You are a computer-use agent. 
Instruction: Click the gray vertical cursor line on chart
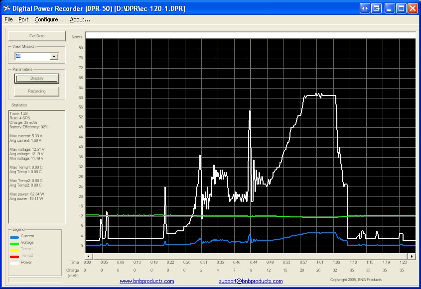point(251,146)
